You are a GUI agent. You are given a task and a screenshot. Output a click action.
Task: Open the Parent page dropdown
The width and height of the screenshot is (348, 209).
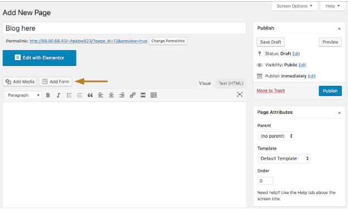(275, 136)
